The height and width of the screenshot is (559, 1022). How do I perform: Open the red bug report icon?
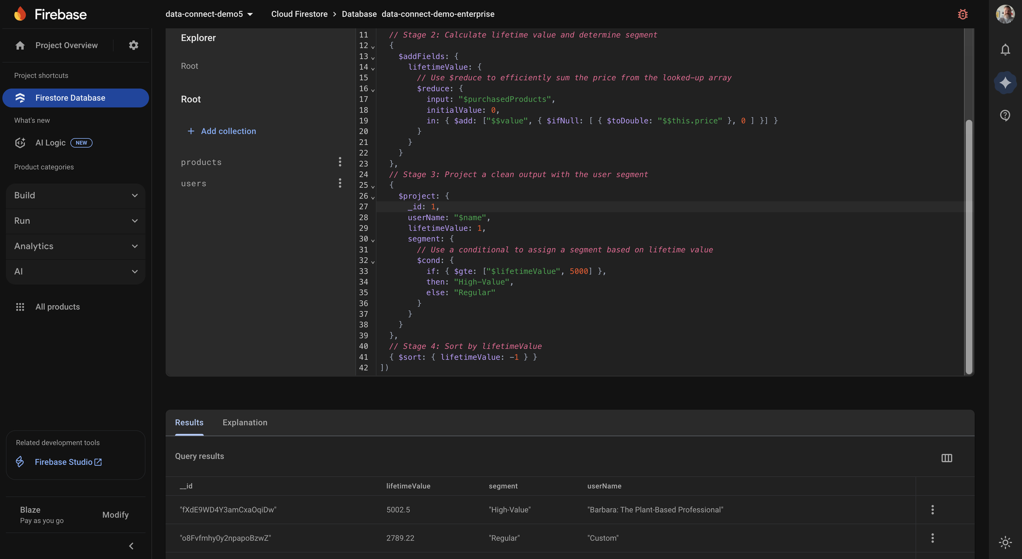click(963, 14)
